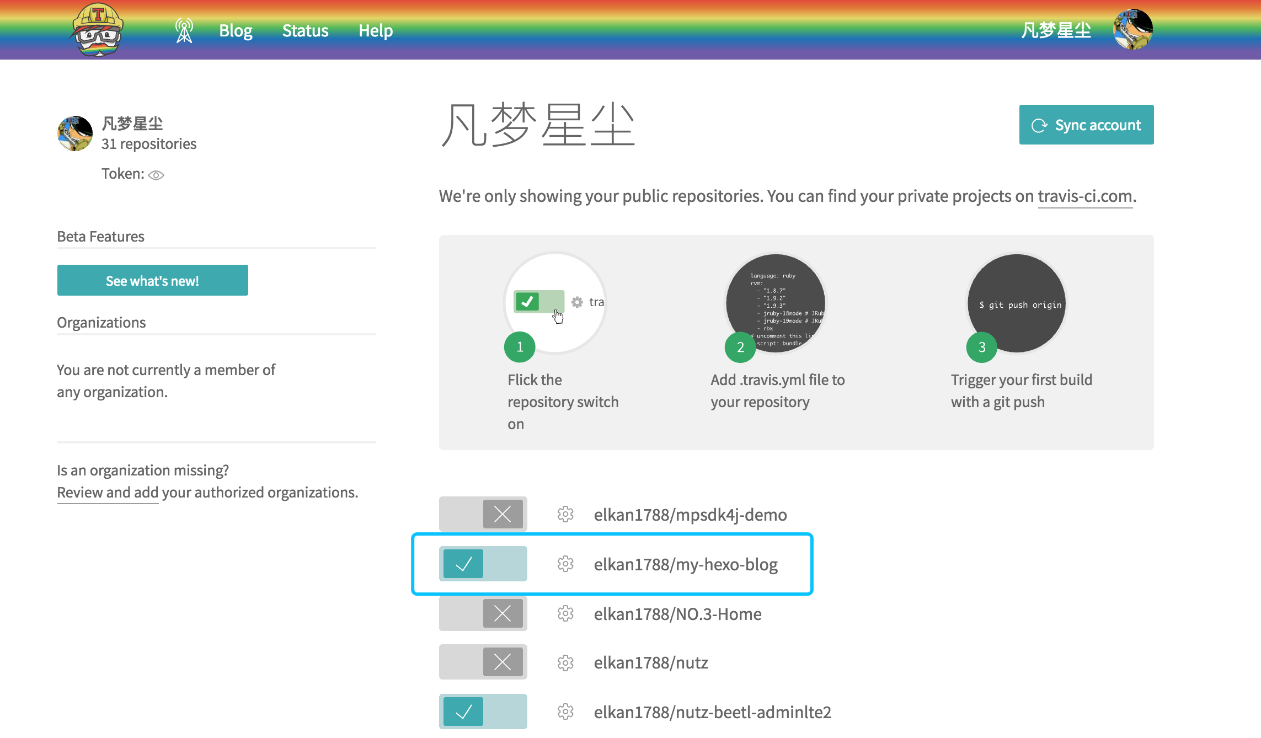The image size is (1261, 738).
Task: Open settings gear for nutz-beetl-adminlte2
Action: [565, 712]
